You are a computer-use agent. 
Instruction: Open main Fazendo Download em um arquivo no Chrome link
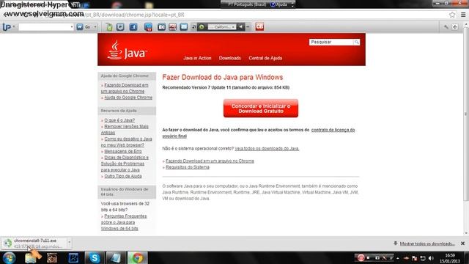(210, 161)
